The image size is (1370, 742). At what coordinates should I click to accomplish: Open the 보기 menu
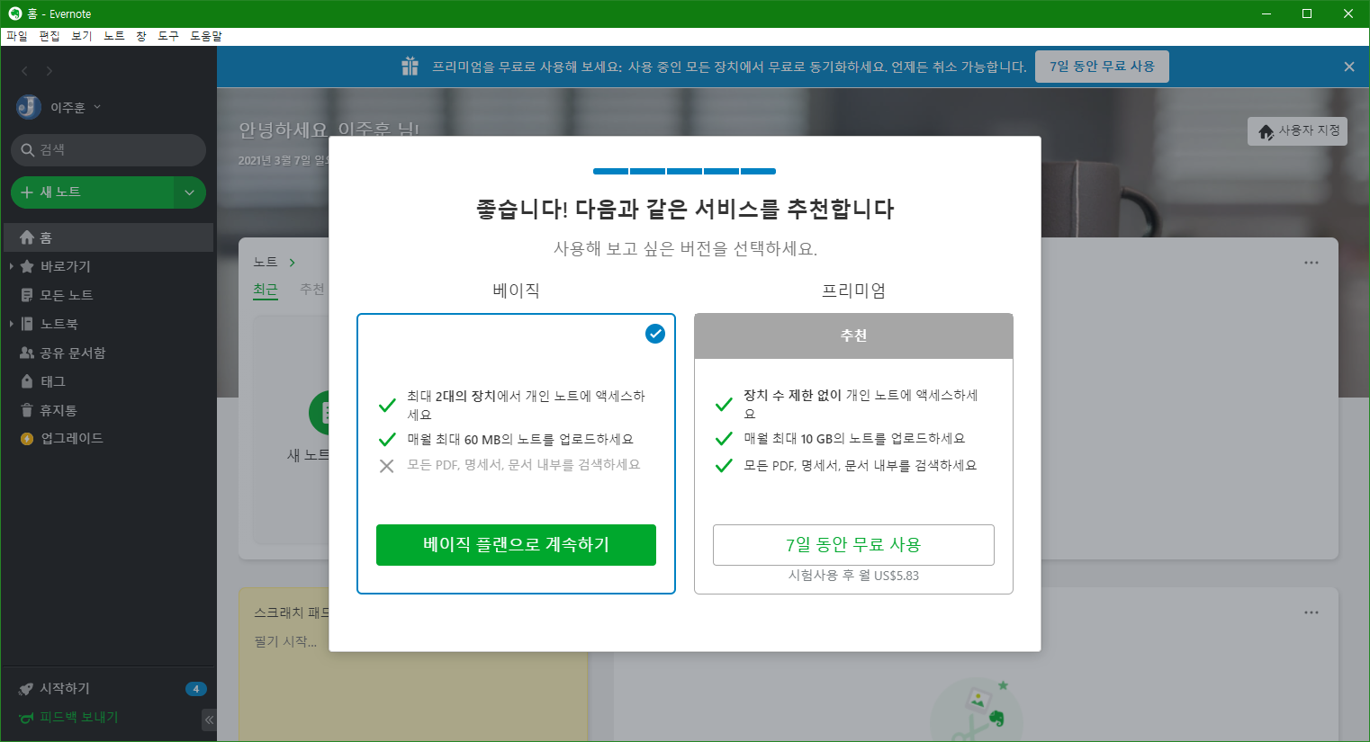82,36
